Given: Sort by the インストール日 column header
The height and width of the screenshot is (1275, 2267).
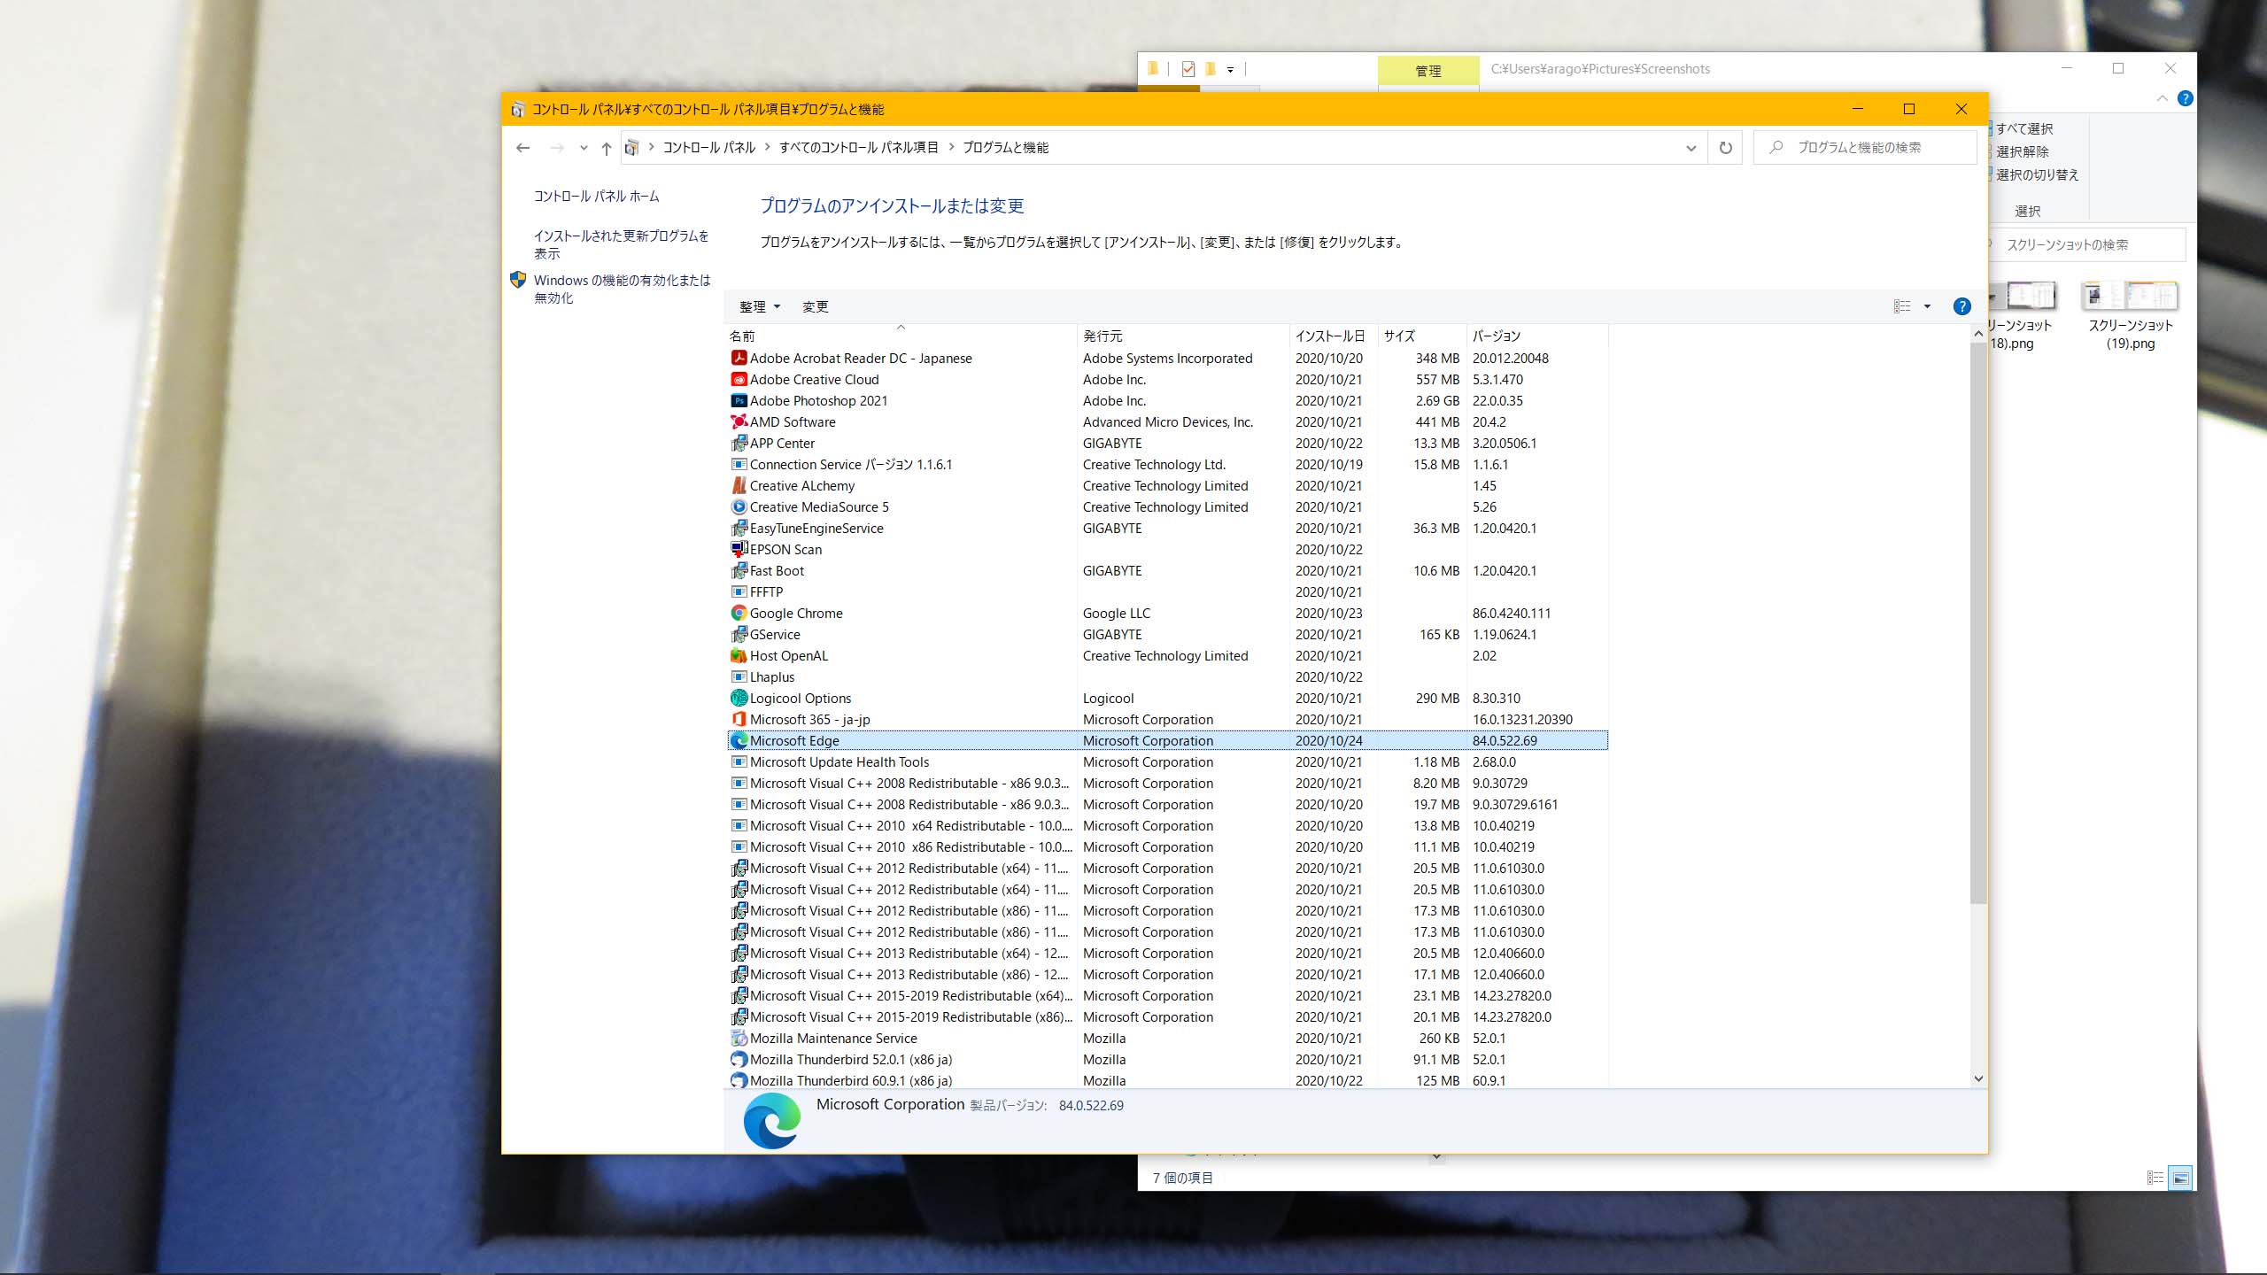Looking at the screenshot, I should 1335,336.
